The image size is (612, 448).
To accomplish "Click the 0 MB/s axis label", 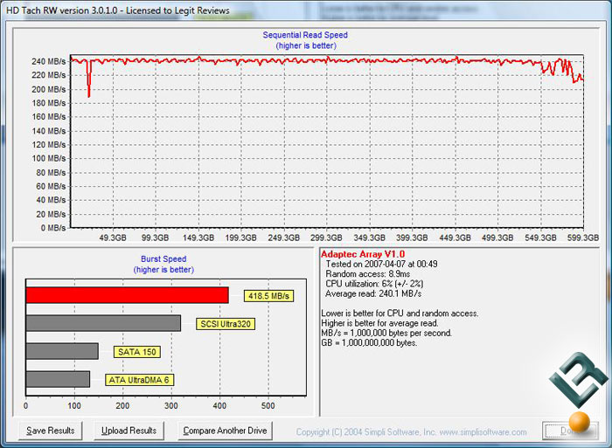I will 53,228.
